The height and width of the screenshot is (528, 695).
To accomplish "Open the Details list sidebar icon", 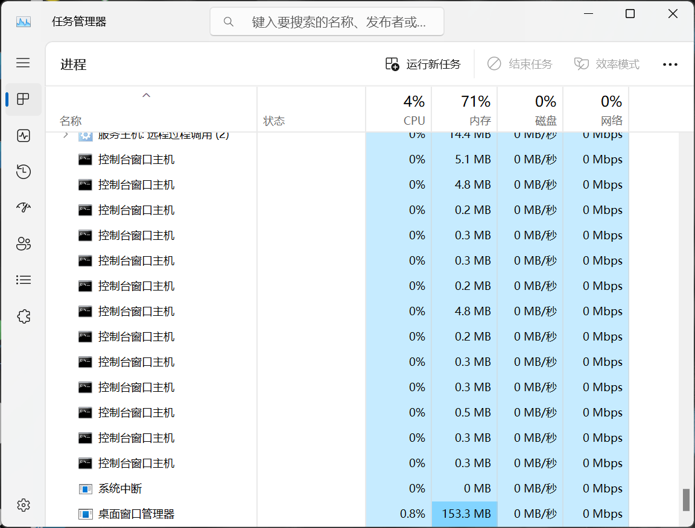I will [23, 280].
